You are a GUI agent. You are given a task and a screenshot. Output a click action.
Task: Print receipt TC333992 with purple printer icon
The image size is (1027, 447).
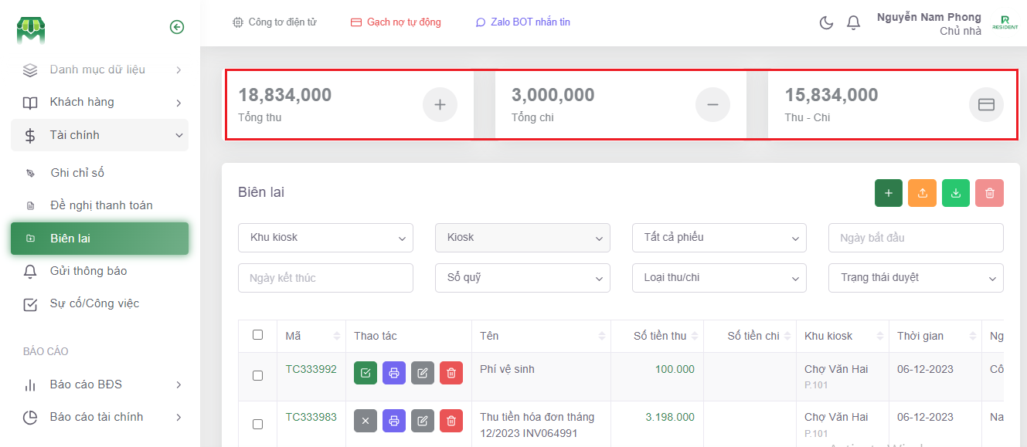pos(394,374)
